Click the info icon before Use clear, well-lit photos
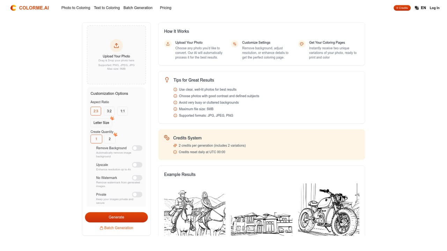This screenshot has width=447, height=251. pyautogui.click(x=176, y=90)
